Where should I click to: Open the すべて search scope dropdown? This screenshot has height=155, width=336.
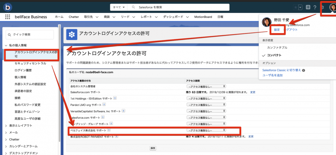tap(118, 7)
